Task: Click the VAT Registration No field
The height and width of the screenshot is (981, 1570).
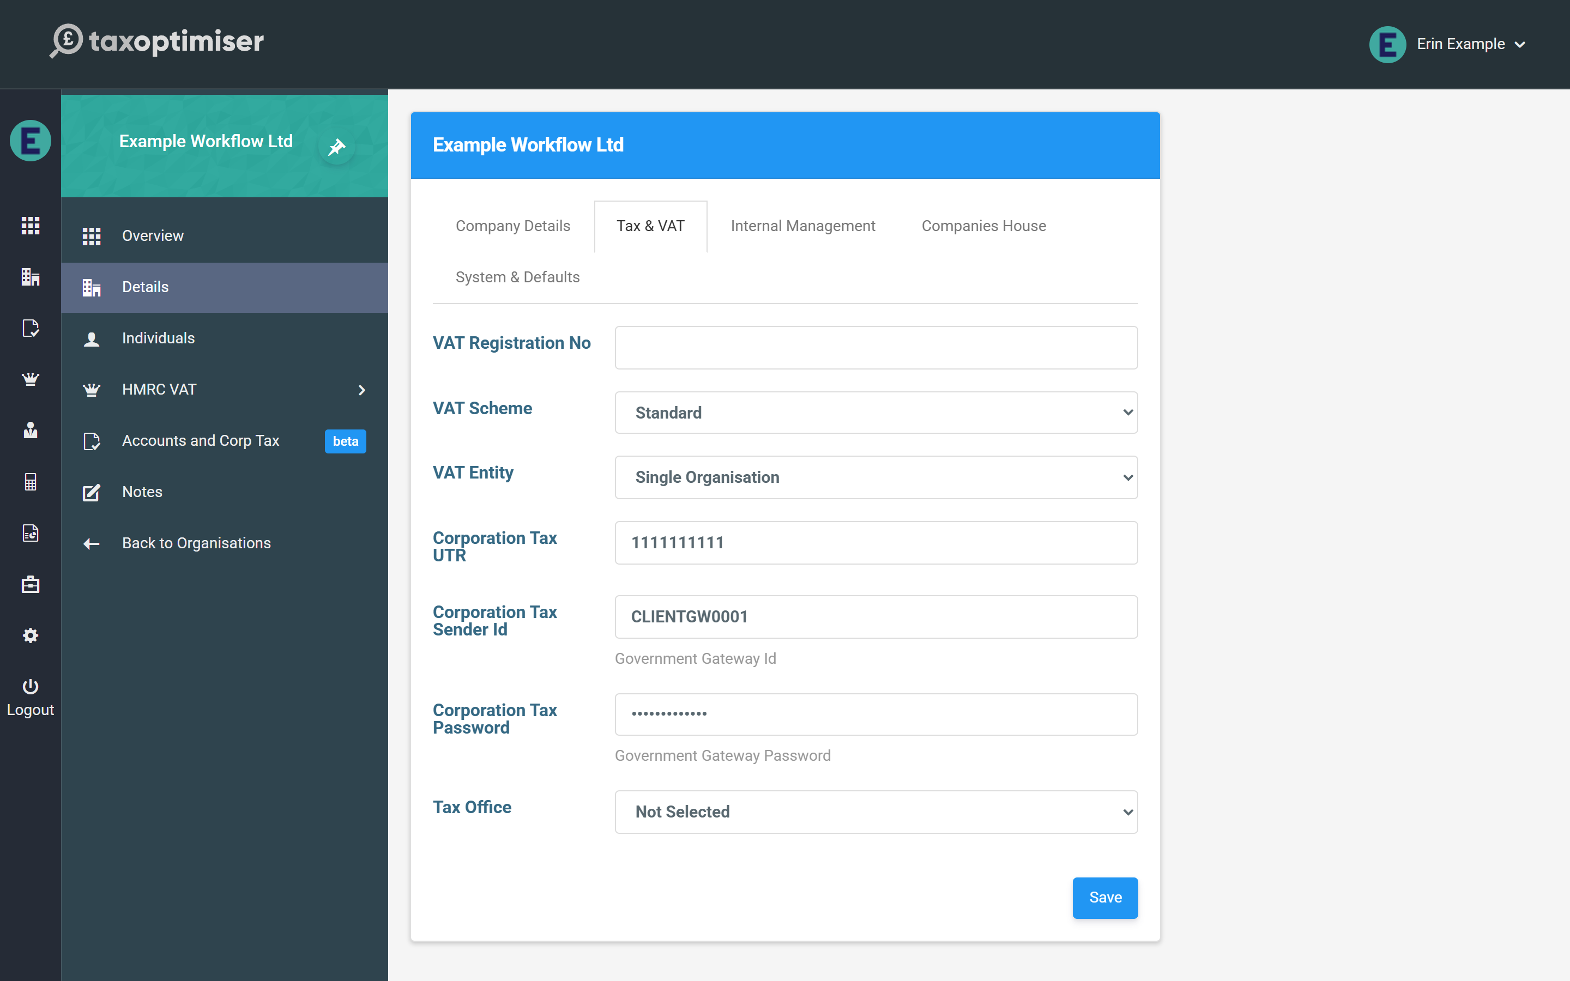Action: (876, 348)
